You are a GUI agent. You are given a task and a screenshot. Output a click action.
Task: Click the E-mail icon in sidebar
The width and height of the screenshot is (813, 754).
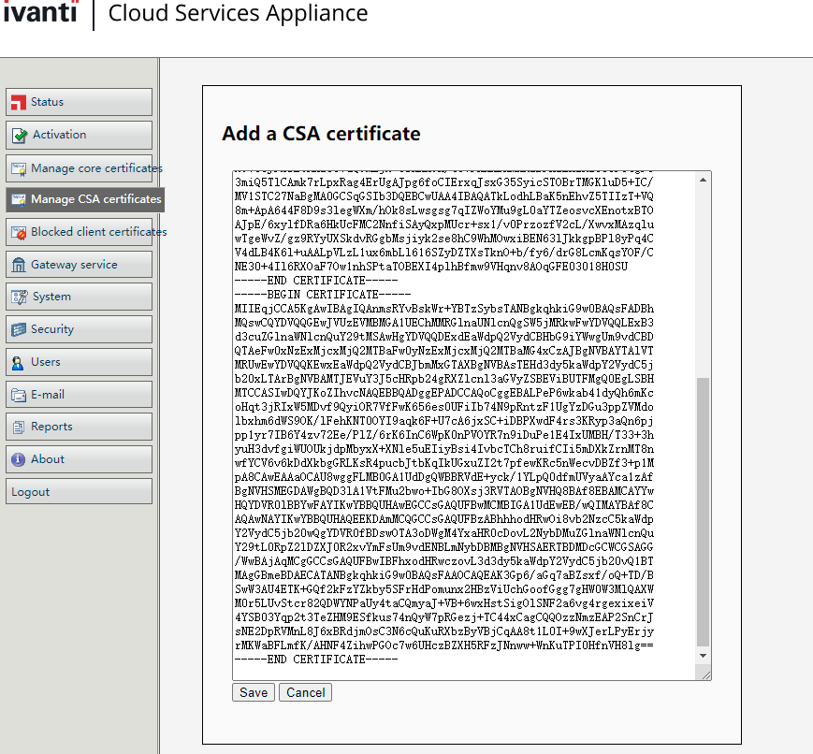(19, 395)
